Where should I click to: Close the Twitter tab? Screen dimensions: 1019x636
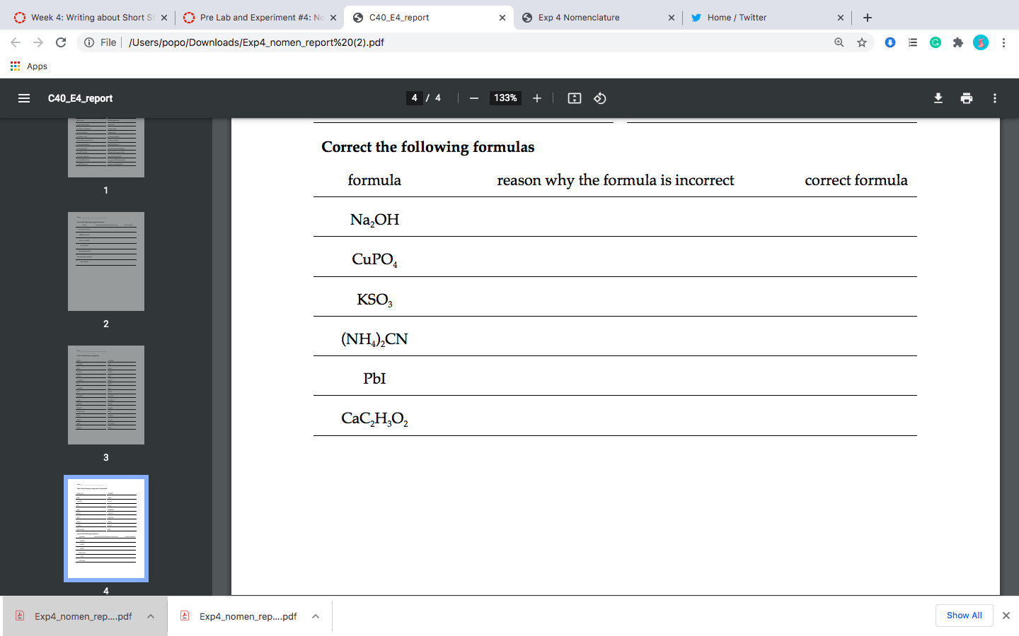click(x=841, y=18)
